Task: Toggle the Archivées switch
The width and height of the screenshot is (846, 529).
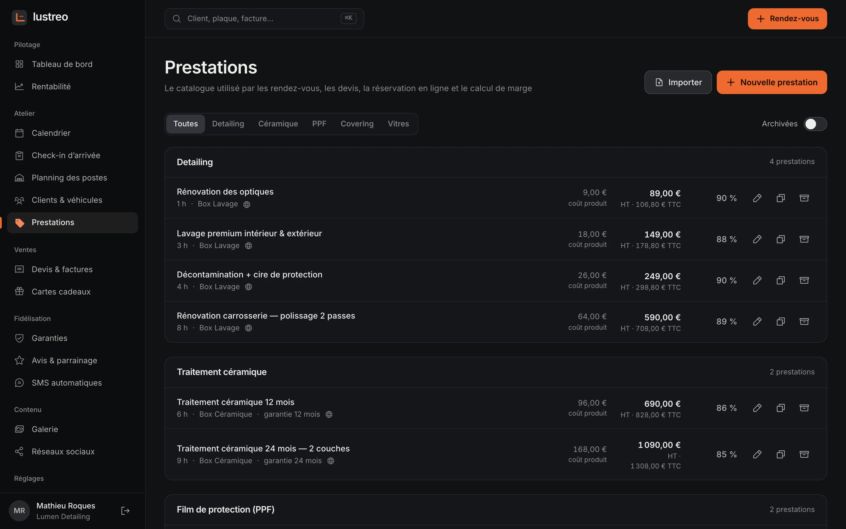Action: coord(815,124)
